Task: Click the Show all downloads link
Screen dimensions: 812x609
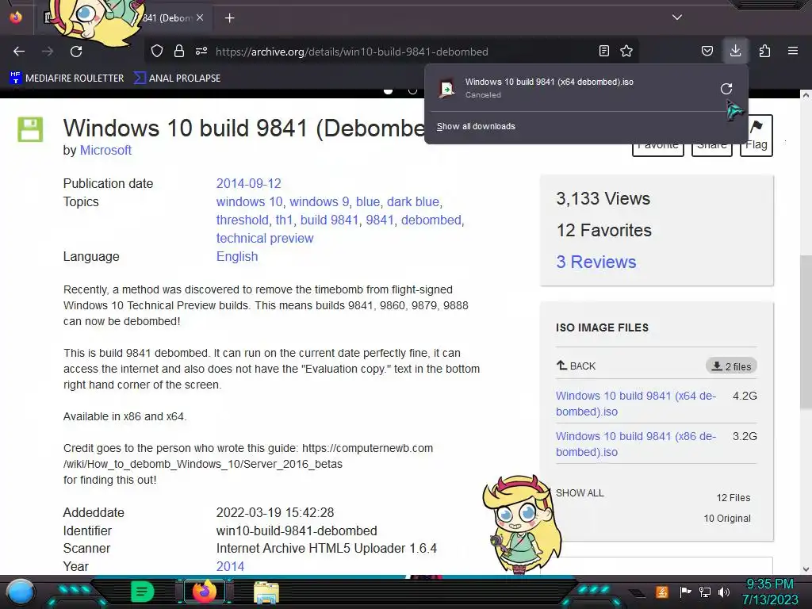Action: click(476, 126)
